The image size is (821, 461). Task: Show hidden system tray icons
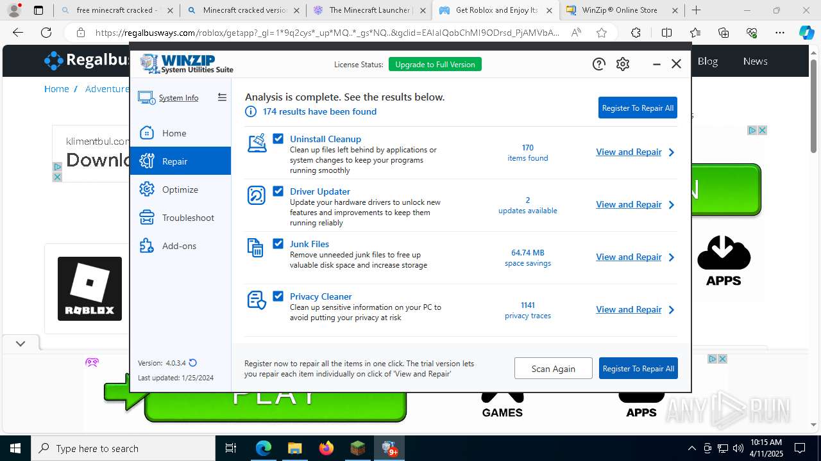[691, 448]
